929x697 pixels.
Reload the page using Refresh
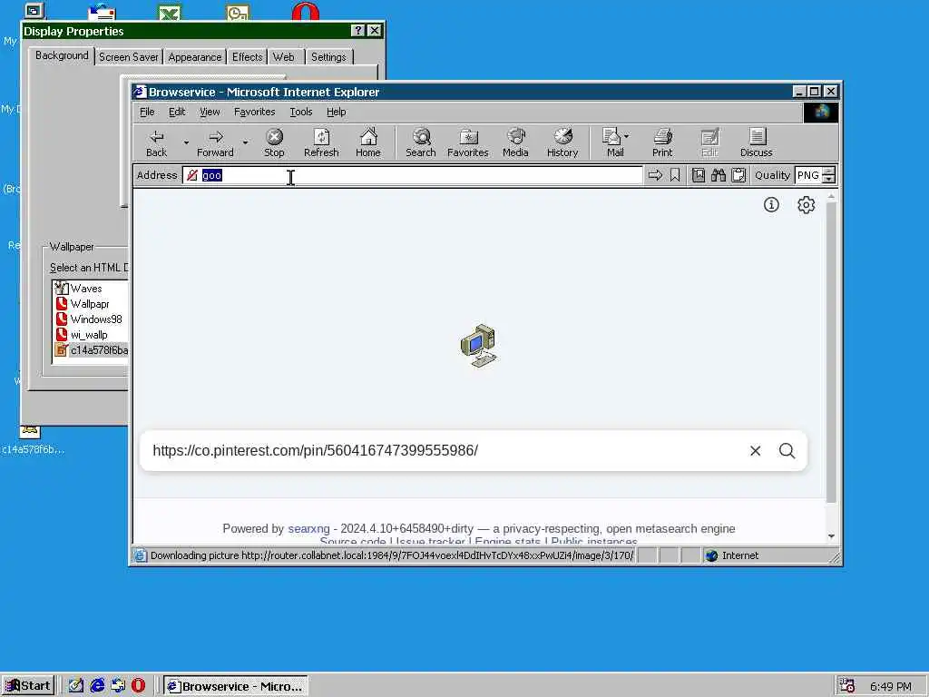(321, 142)
